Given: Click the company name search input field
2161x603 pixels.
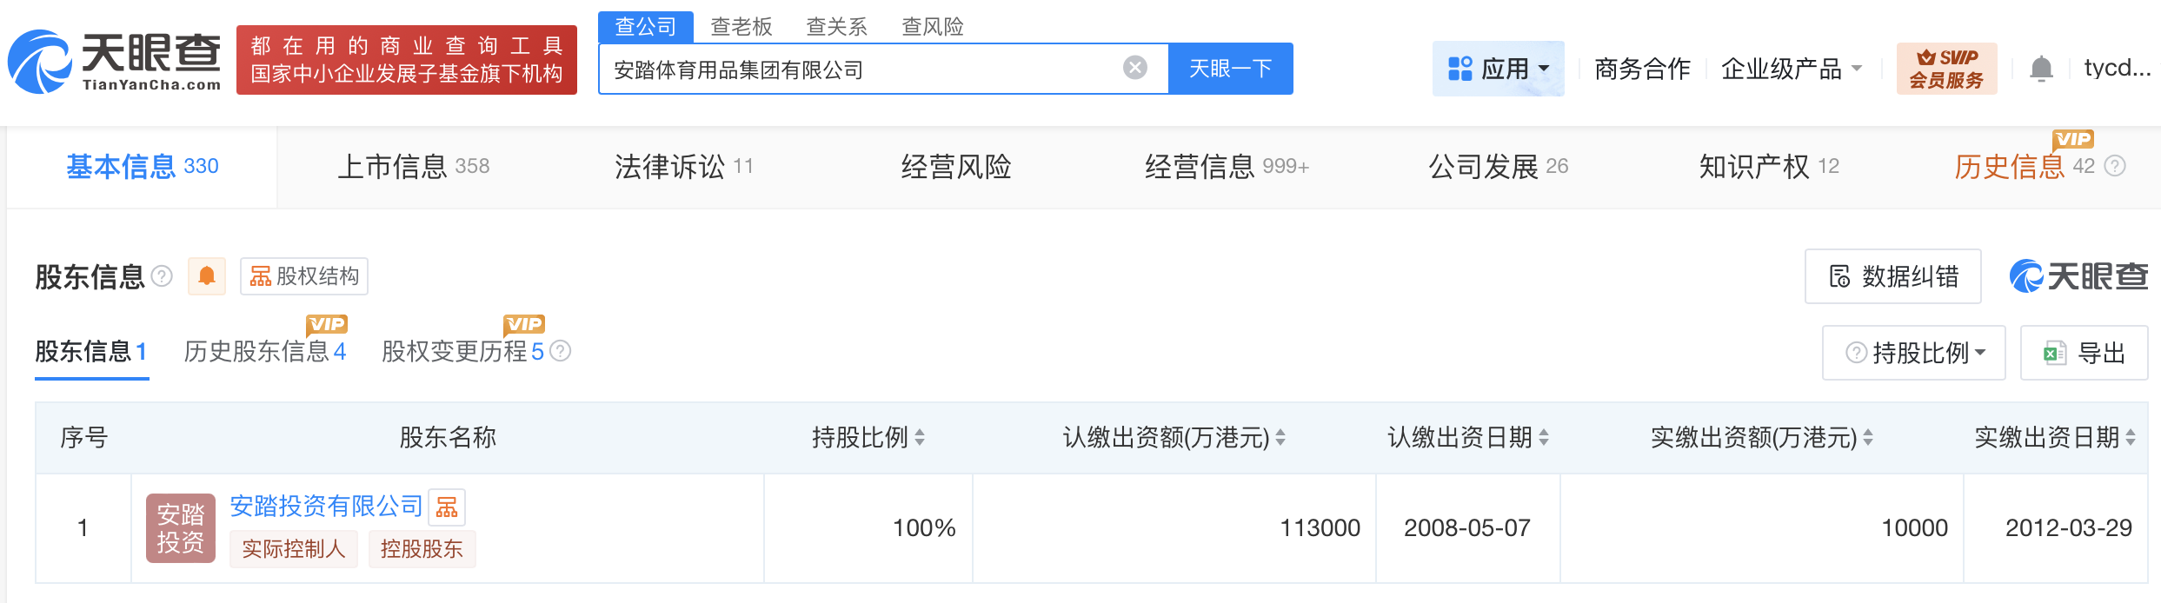Looking at the screenshot, I should pos(861,69).
